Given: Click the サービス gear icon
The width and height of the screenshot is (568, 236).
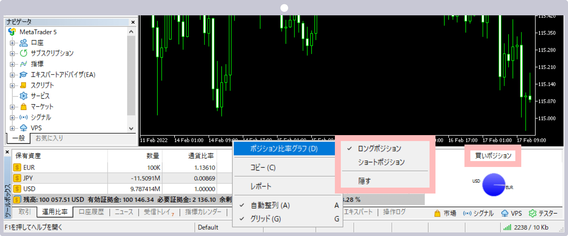Looking at the screenshot, I should [x=23, y=96].
